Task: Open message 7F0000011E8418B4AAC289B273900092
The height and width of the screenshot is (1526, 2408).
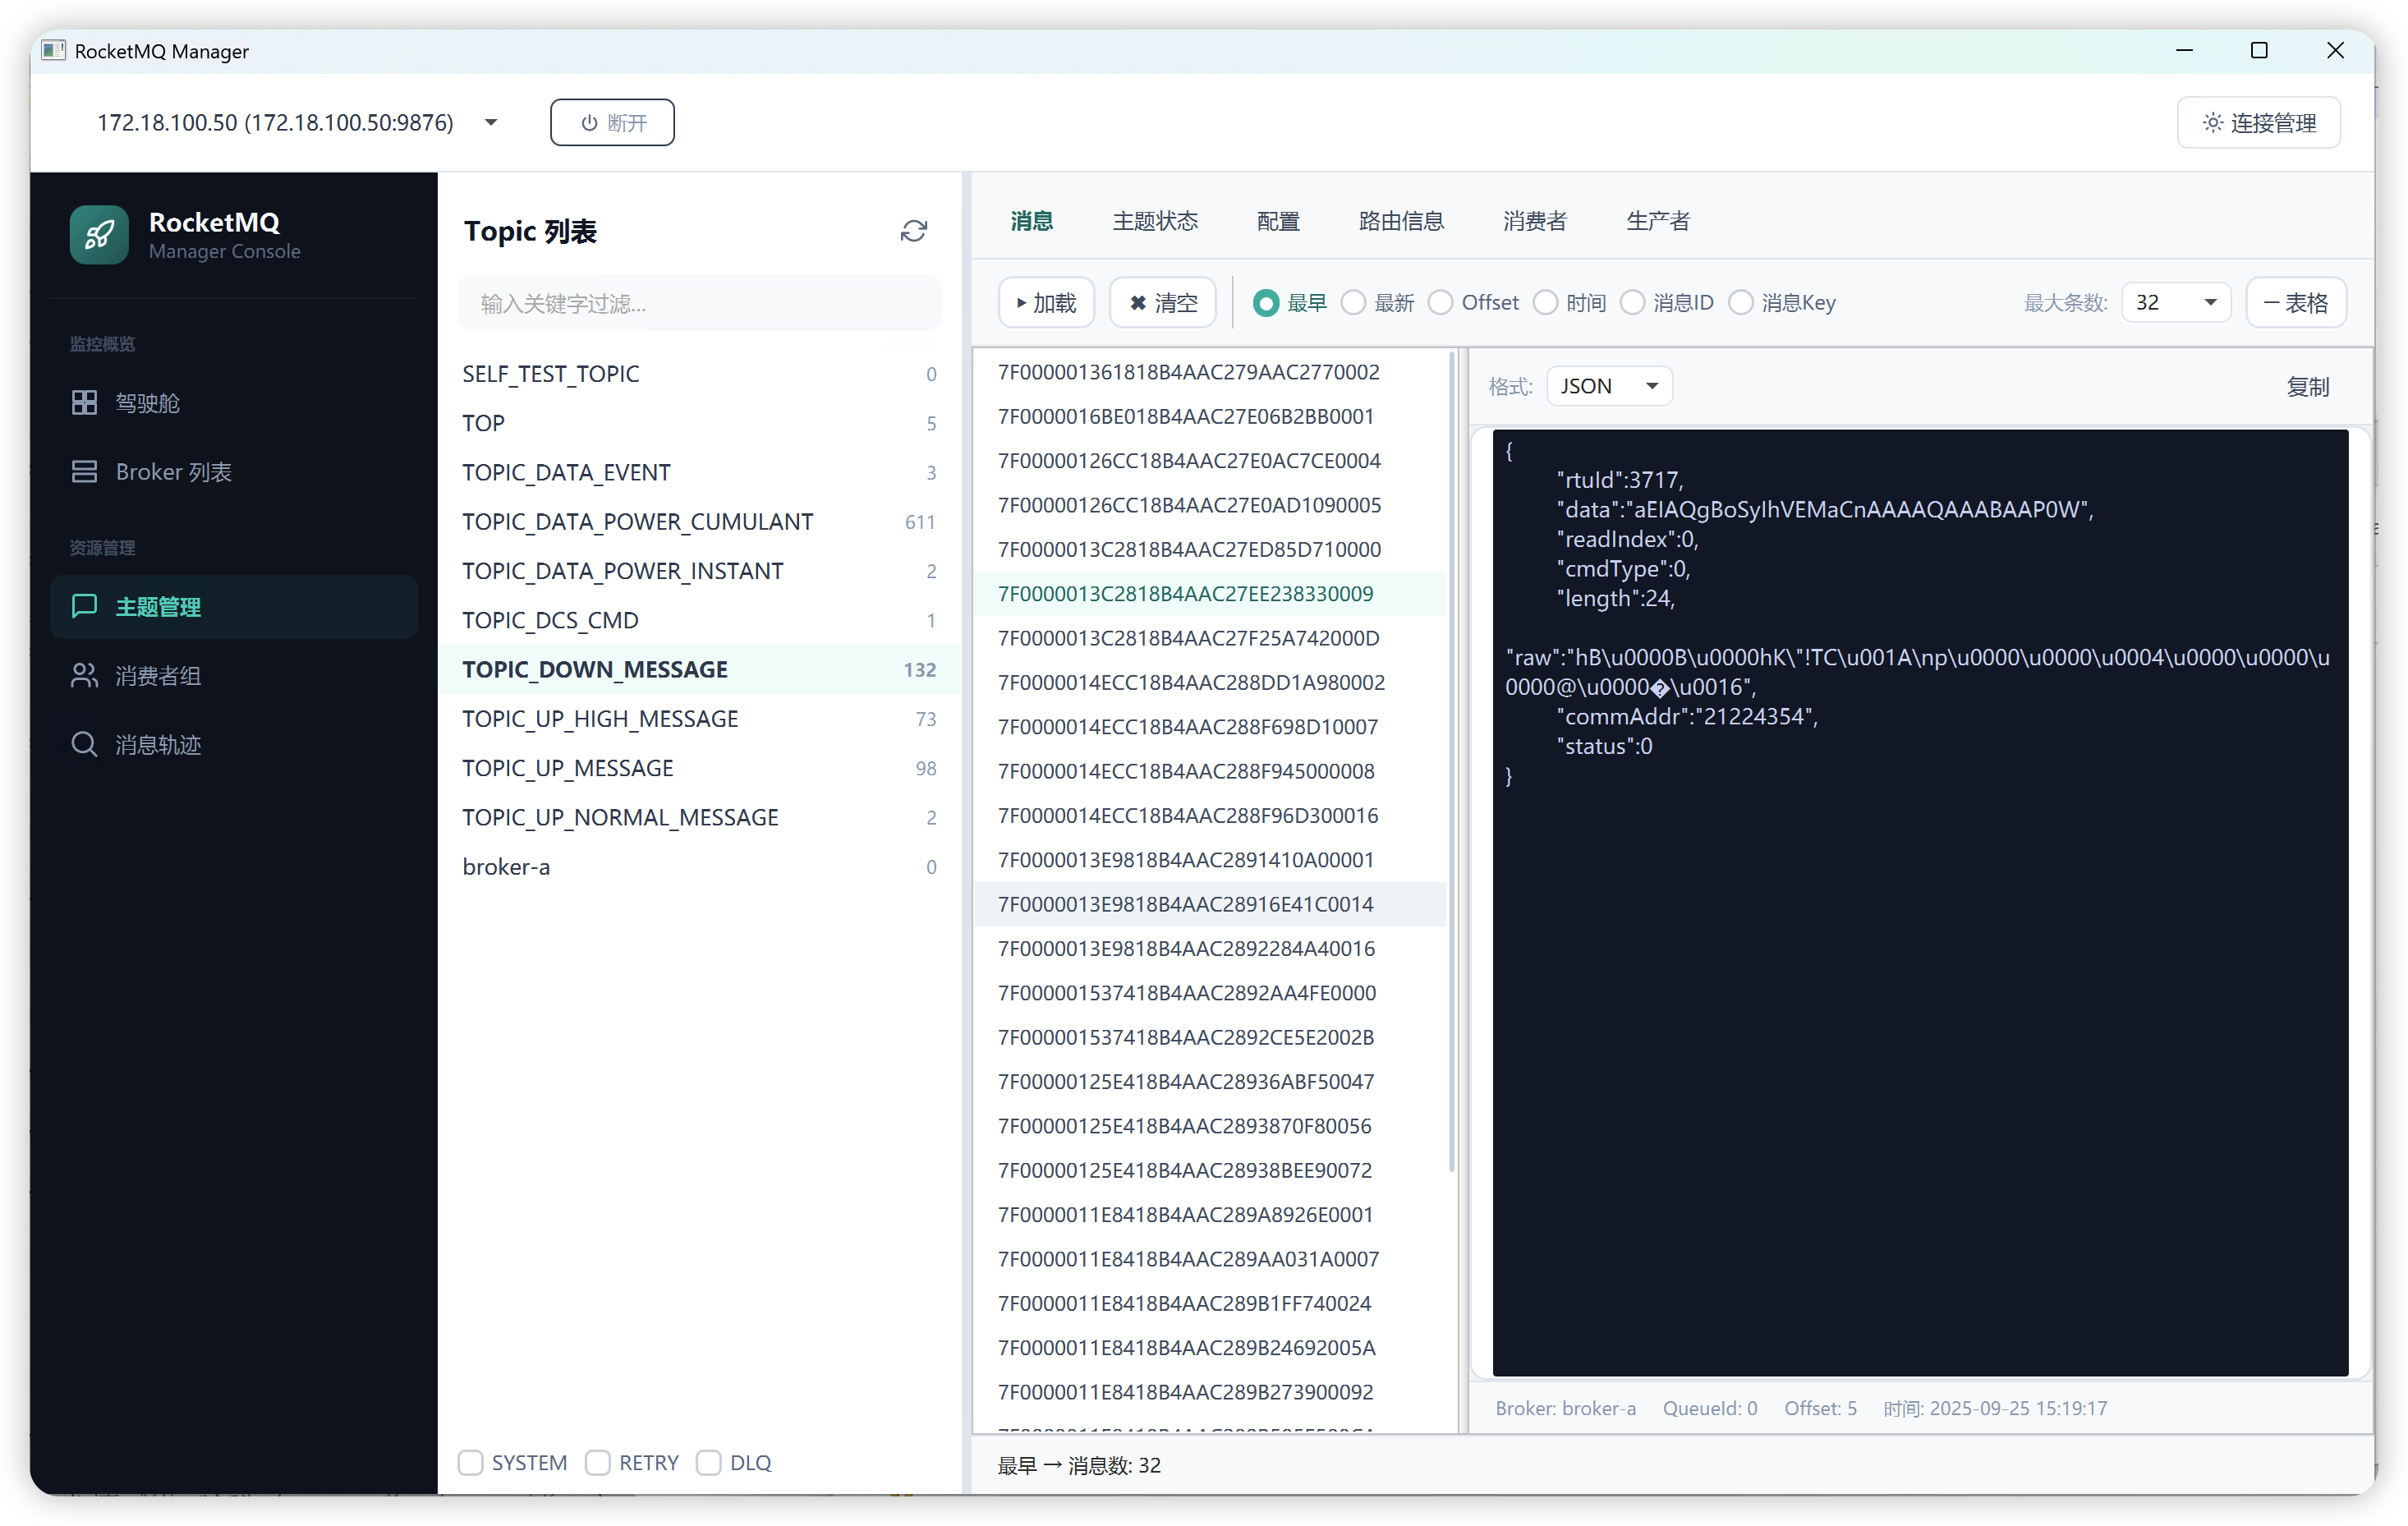Action: (x=1210, y=1392)
